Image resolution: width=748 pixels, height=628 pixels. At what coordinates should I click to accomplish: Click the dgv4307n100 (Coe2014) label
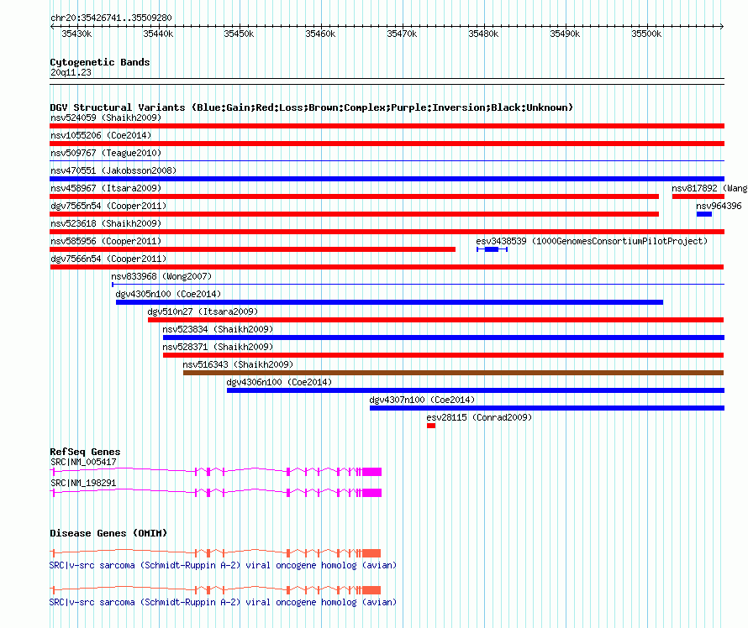(422, 400)
